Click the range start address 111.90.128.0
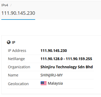101x97 pixels. 52,59
